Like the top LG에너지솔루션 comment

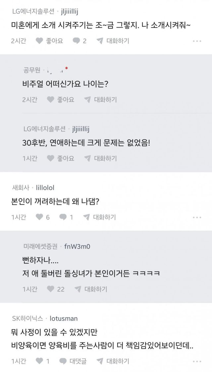[x=39, y=41]
